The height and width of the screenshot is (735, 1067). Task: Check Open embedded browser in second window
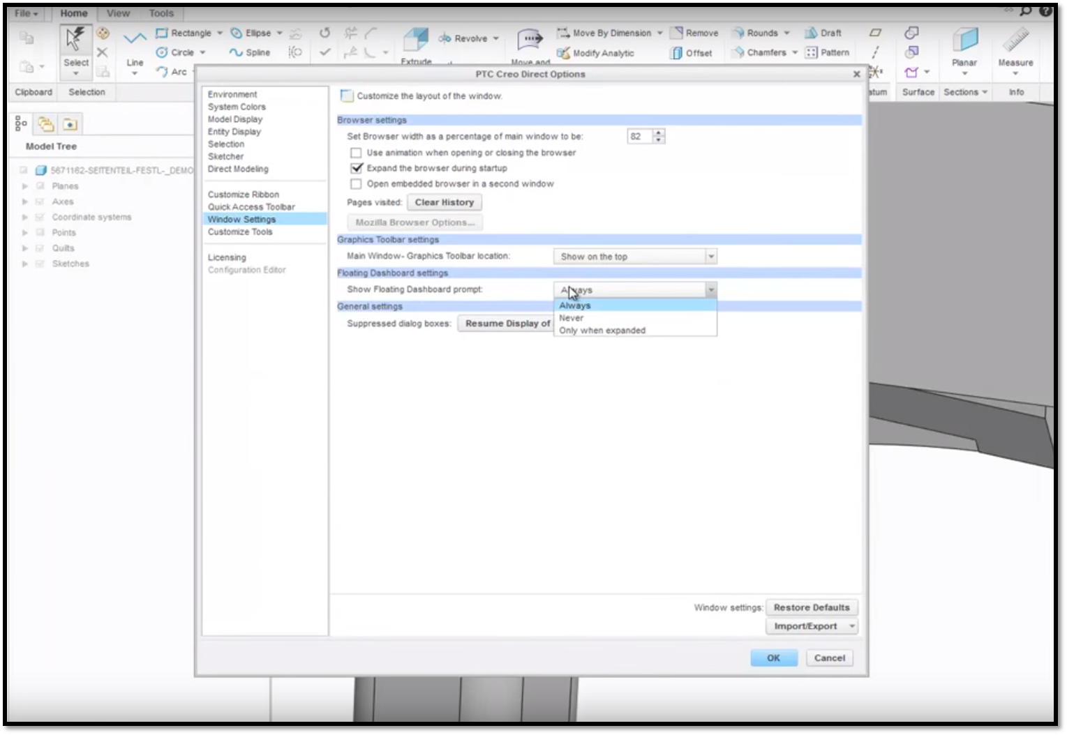tap(356, 184)
